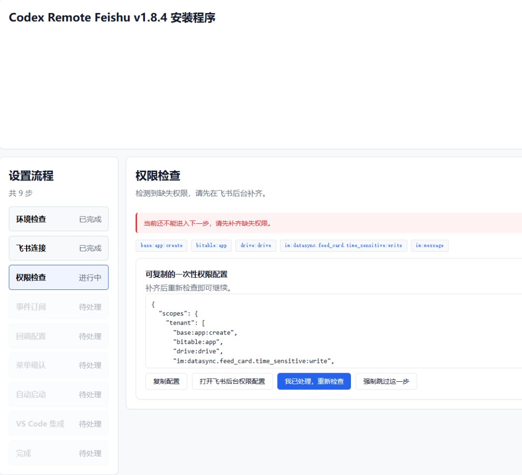Click the 设置流程 sidebar heading
Screen dimensions: 522x475
point(31,176)
